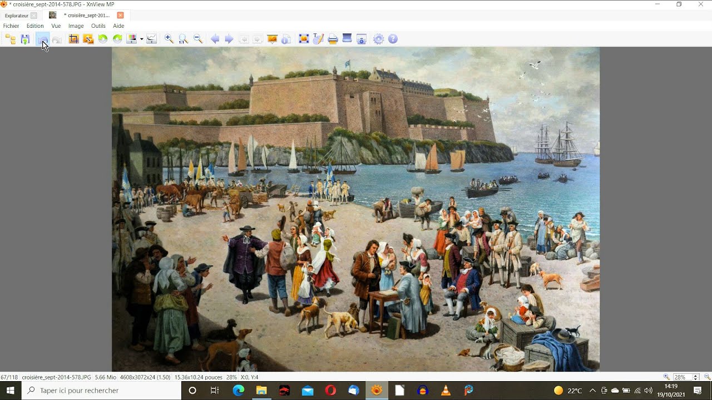
Task: Open the scanner acquire tool
Action: (x=347, y=39)
